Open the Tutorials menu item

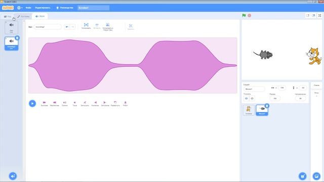[x=65, y=8]
